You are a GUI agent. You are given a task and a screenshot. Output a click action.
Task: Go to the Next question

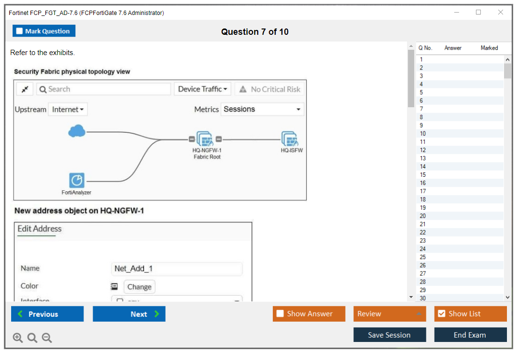click(x=129, y=314)
